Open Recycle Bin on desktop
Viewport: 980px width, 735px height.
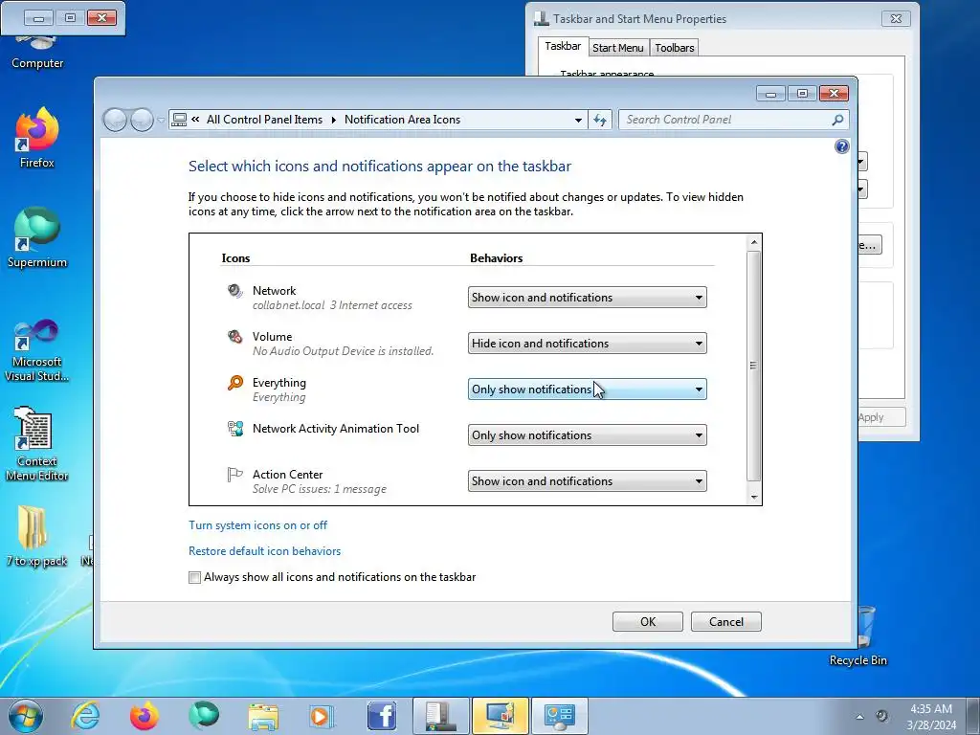865,636
